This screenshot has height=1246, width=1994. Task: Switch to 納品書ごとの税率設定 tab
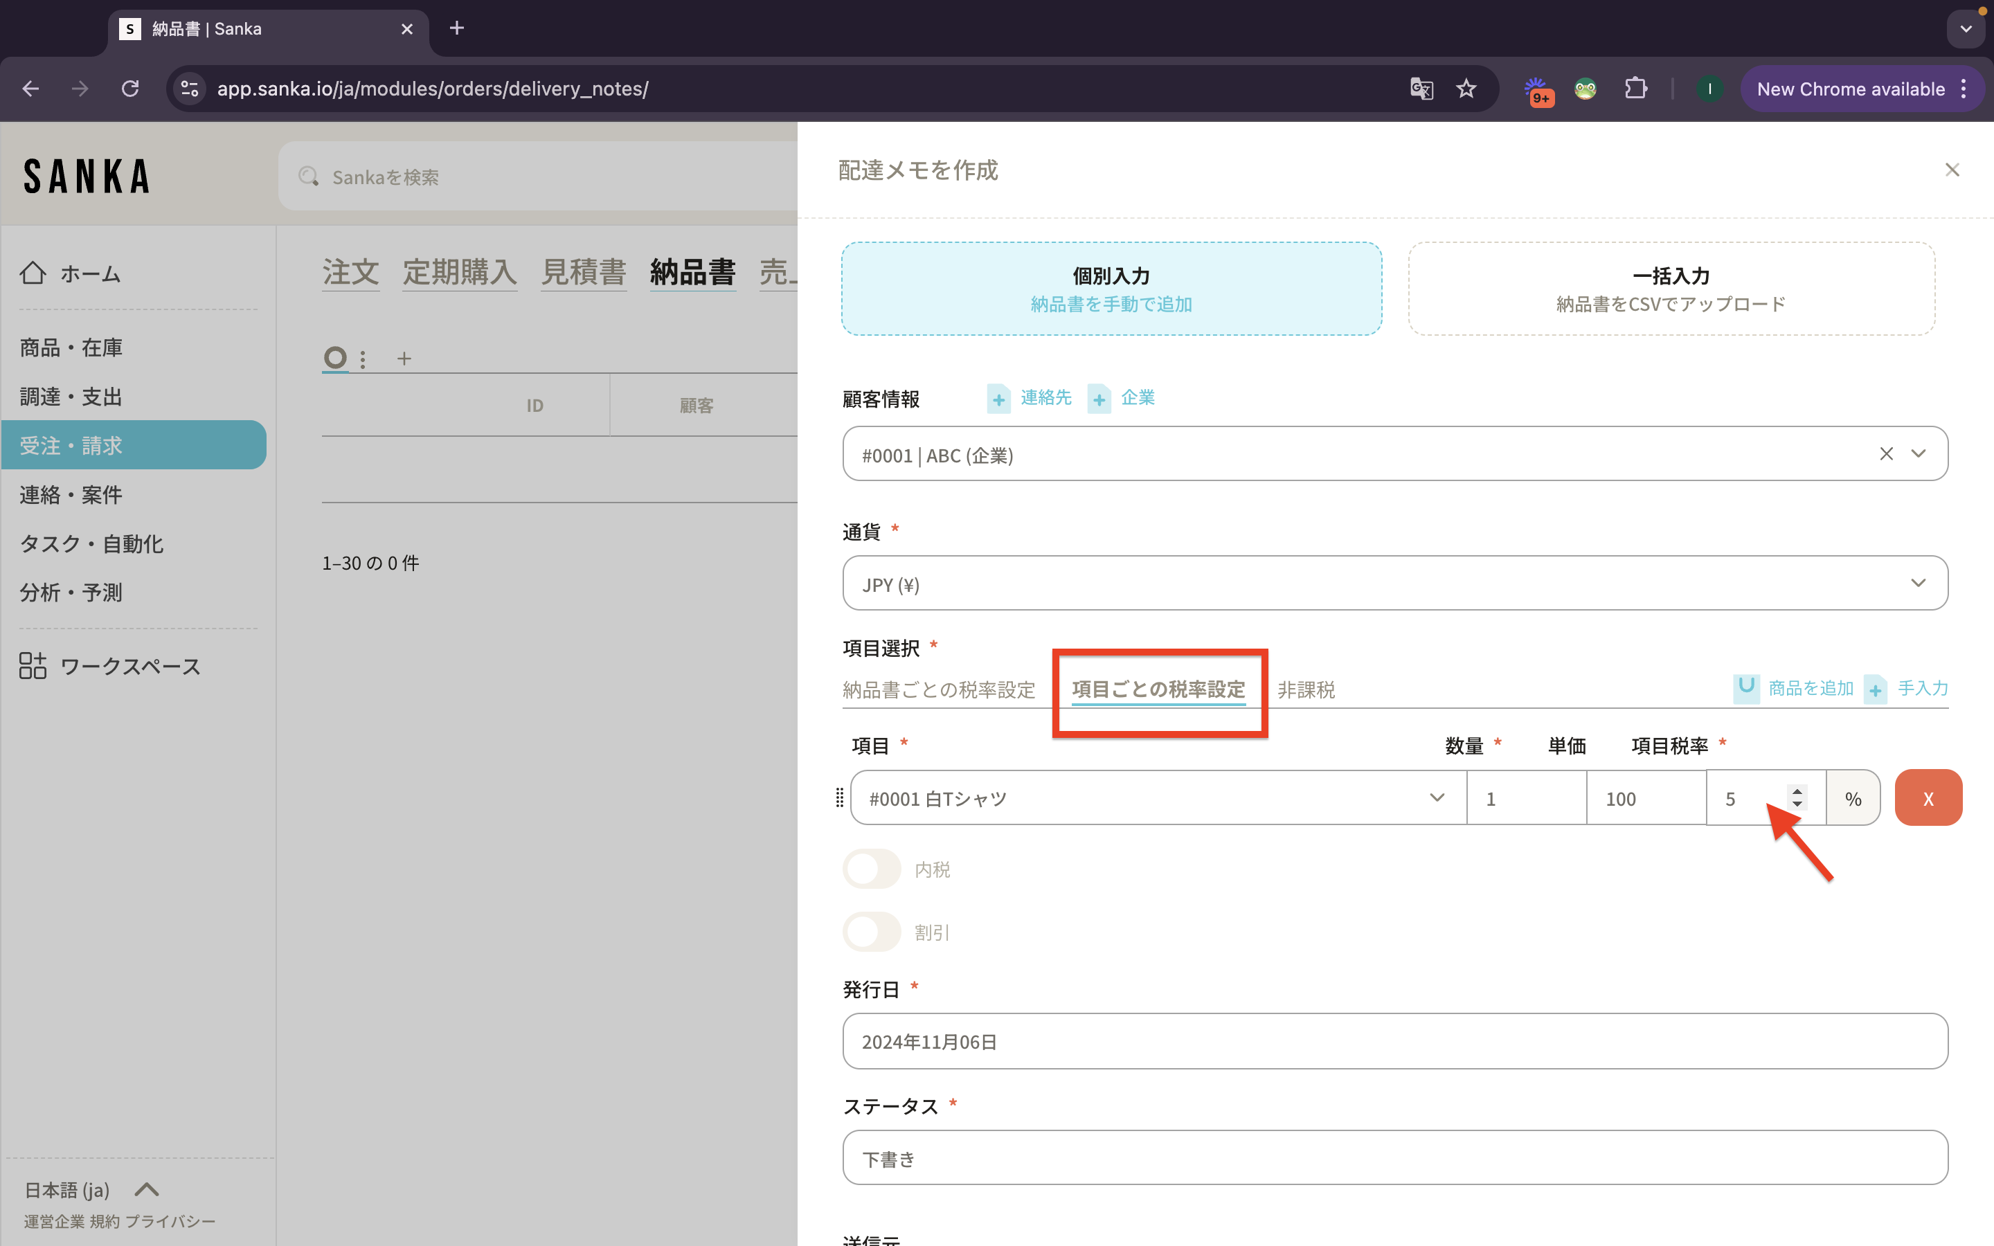click(x=939, y=689)
